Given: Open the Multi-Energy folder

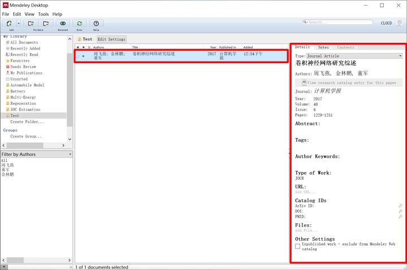Looking at the screenshot, I should pos(23,98).
